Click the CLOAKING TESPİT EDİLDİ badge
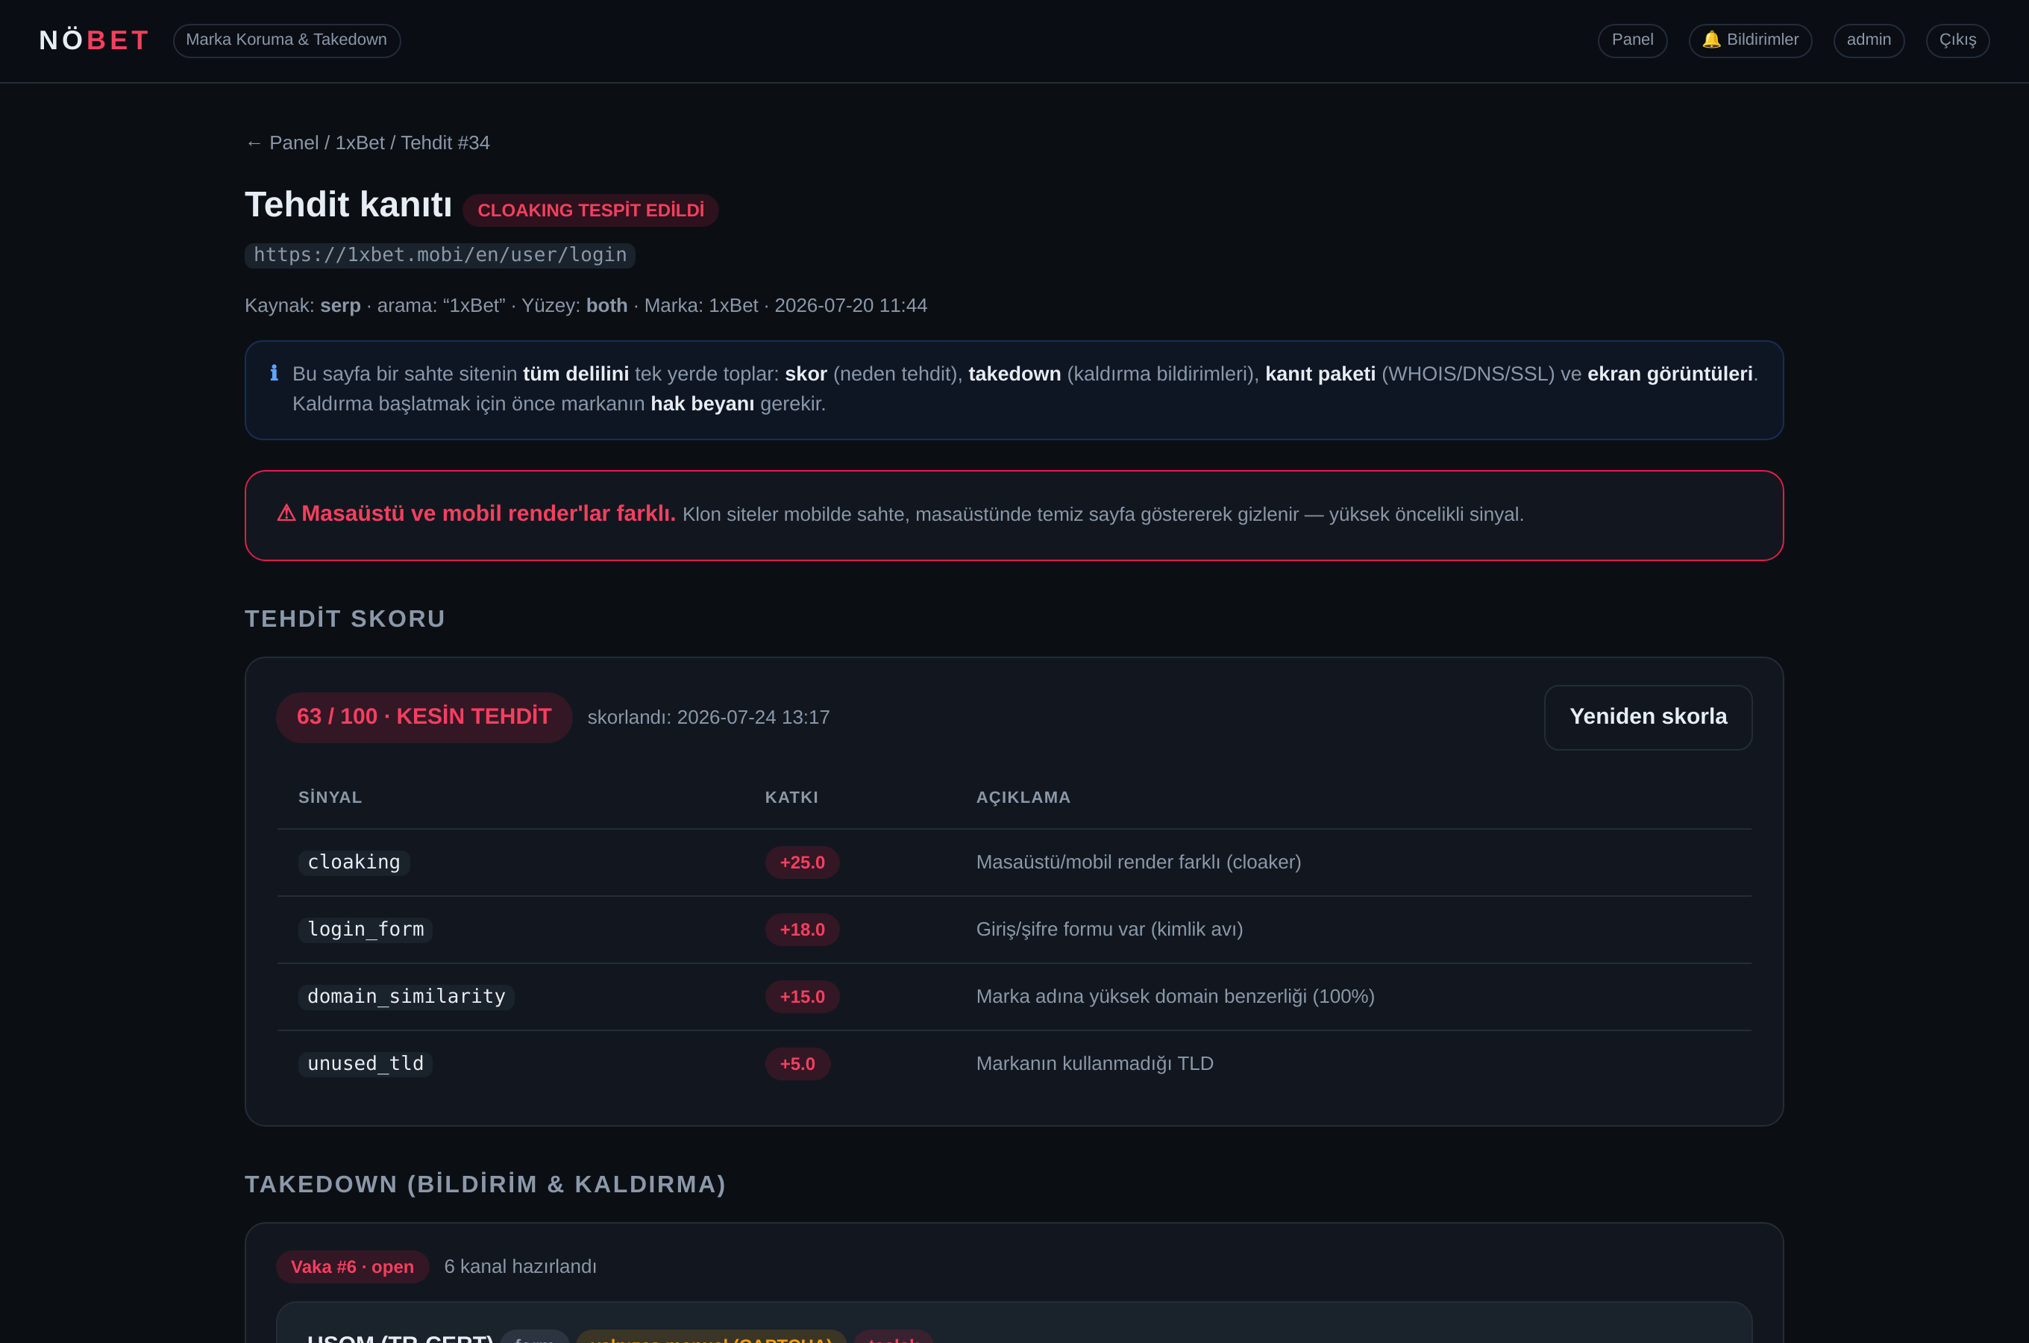Viewport: 2029px width, 1343px height. [590, 210]
